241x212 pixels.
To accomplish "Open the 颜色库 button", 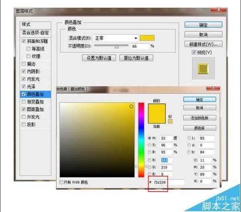I will (x=200, y=128).
